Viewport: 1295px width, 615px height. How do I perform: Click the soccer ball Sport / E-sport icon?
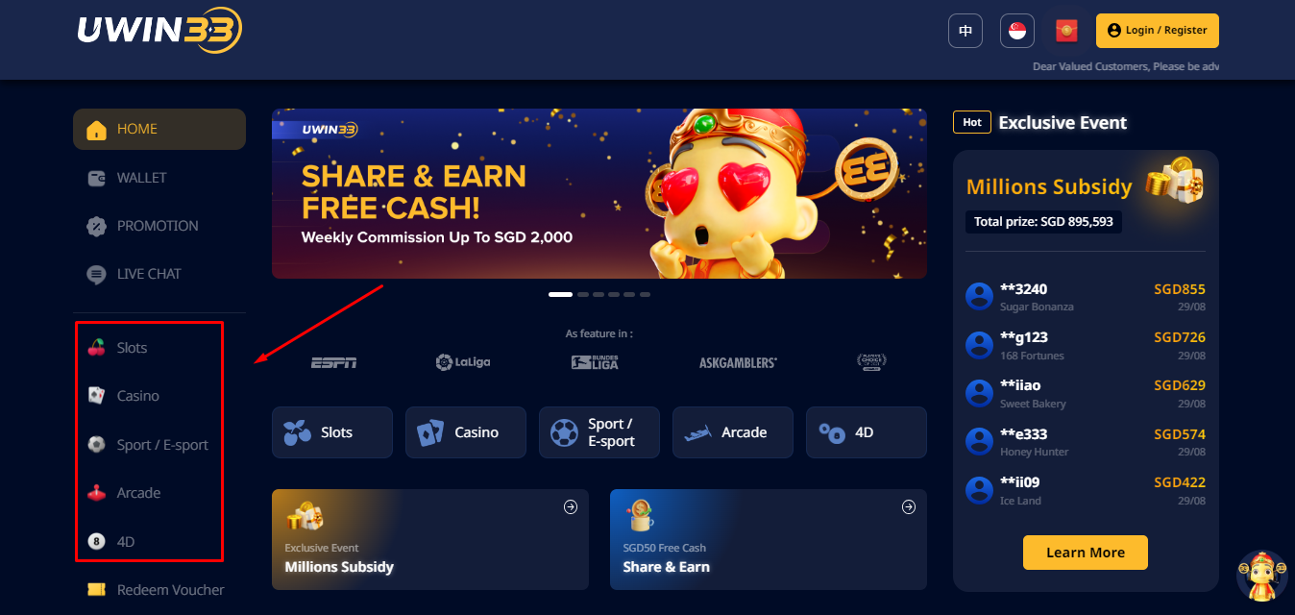coord(96,445)
